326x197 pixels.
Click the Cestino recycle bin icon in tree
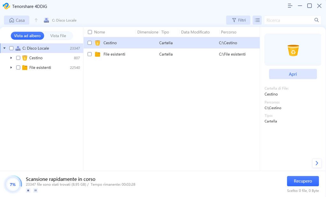25,58
